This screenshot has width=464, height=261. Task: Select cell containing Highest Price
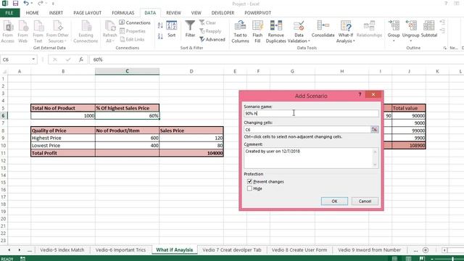63,138
